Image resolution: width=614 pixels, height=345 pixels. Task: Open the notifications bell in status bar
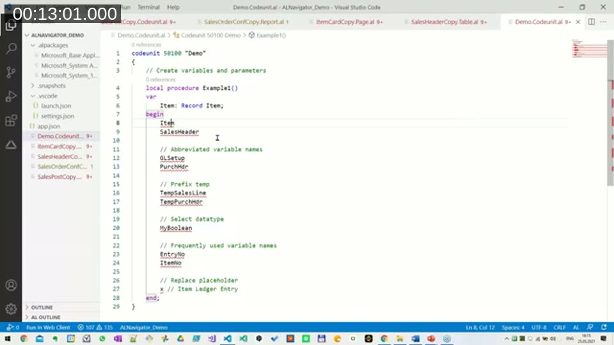604,327
